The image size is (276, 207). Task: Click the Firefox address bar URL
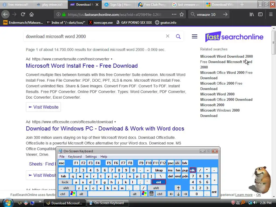[114, 15]
